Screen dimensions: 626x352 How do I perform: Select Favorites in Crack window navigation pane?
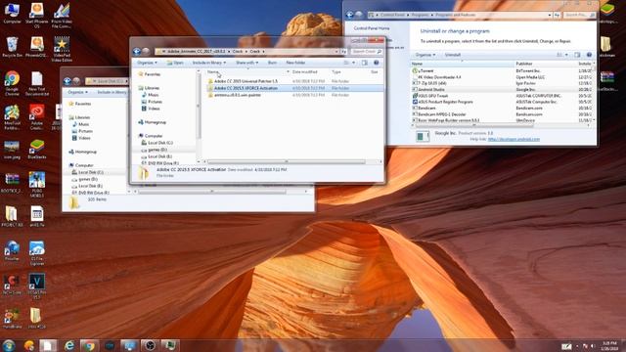click(153, 74)
